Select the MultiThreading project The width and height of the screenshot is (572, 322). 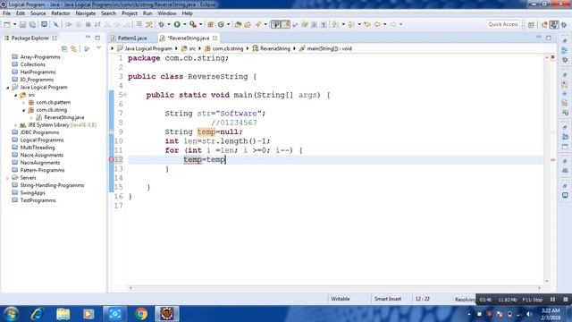tap(38, 148)
